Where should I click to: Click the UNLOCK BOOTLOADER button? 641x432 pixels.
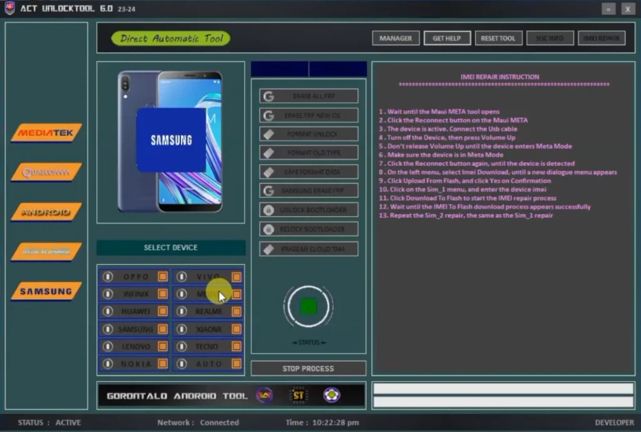308,210
